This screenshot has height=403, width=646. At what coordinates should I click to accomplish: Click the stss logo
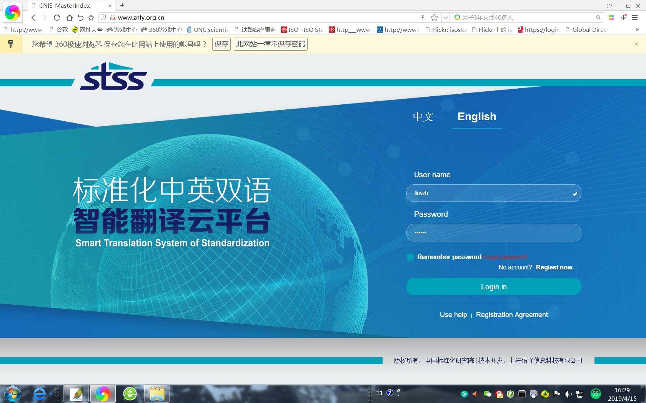click(x=113, y=76)
